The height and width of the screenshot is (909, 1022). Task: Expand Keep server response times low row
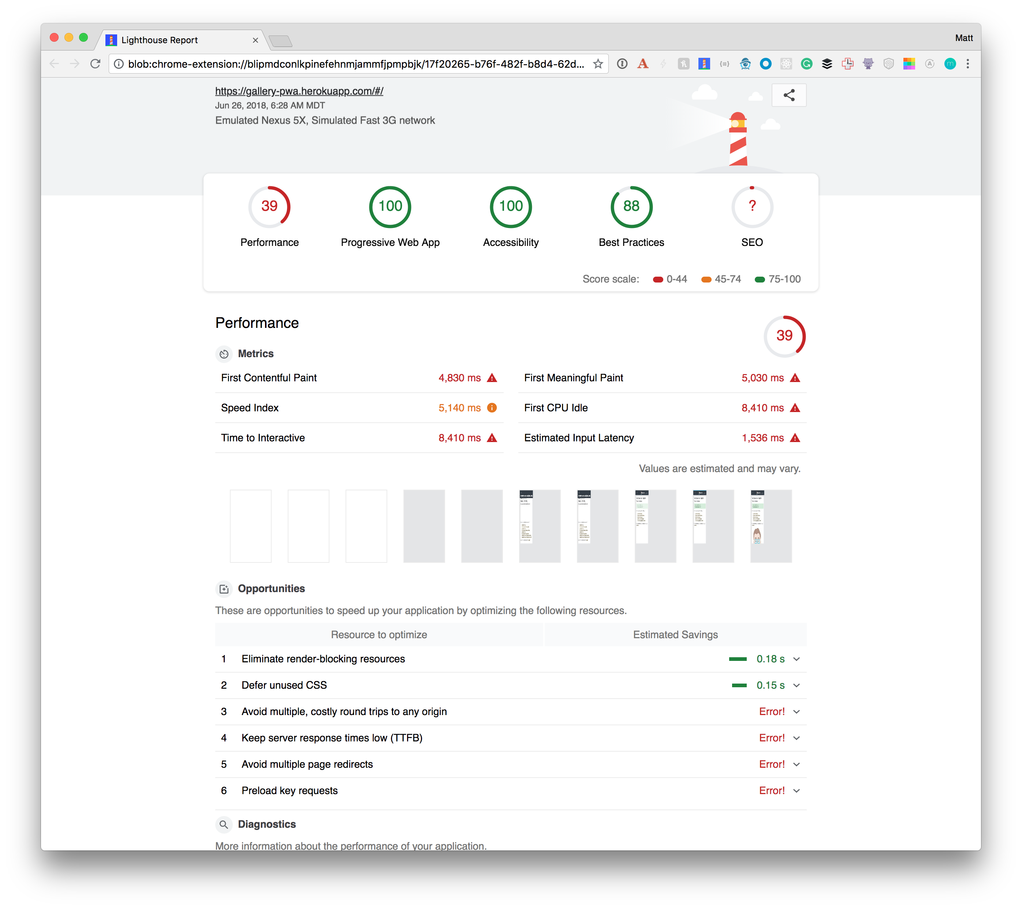(797, 738)
